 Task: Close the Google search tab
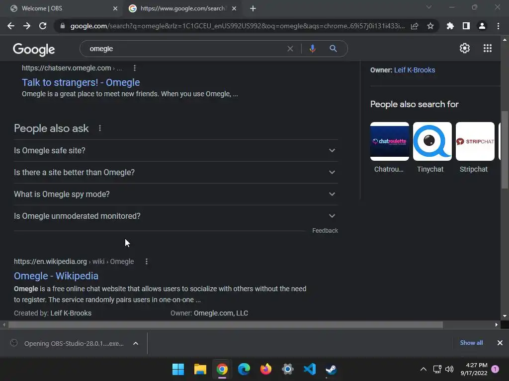coord(234,8)
